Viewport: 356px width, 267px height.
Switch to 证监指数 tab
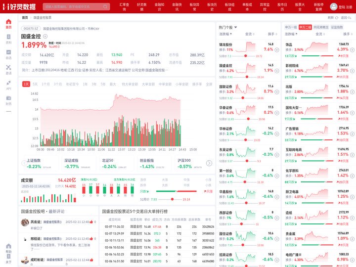(337, 27)
